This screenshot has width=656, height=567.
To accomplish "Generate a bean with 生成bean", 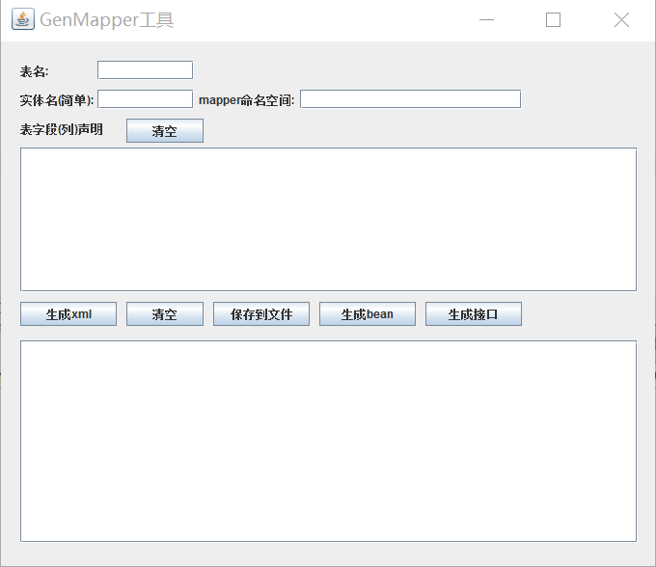I will (x=367, y=314).
